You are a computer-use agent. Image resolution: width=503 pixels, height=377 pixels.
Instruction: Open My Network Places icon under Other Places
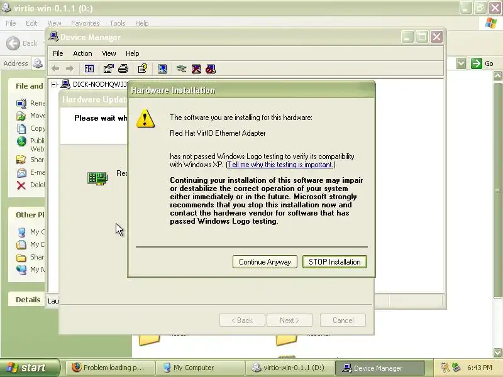[21, 270]
